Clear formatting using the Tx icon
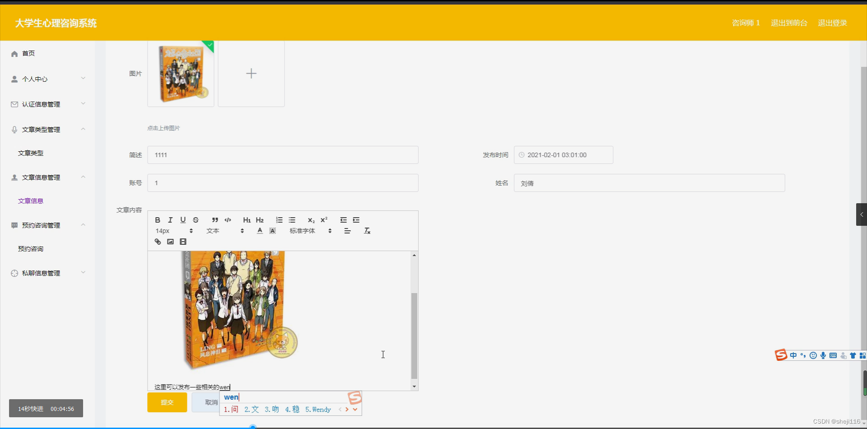The height and width of the screenshot is (429, 867). [367, 231]
